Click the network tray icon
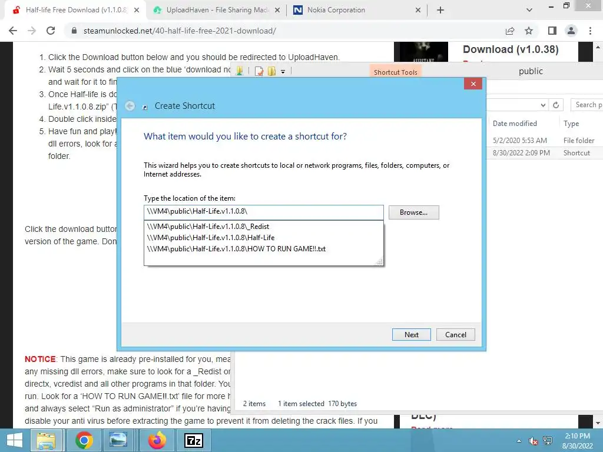 [x=548, y=441]
